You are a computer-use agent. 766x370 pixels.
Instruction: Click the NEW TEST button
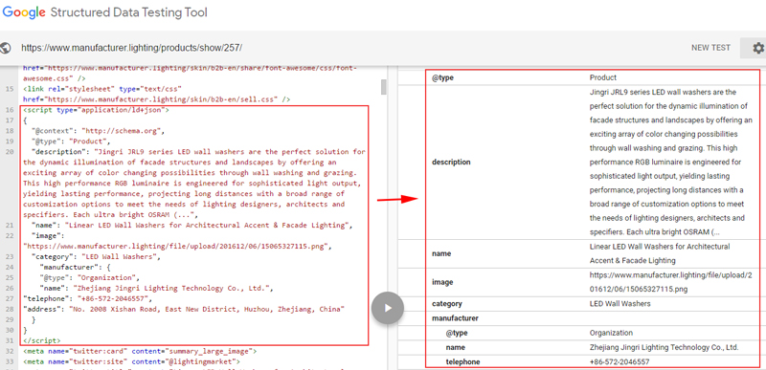click(710, 48)
